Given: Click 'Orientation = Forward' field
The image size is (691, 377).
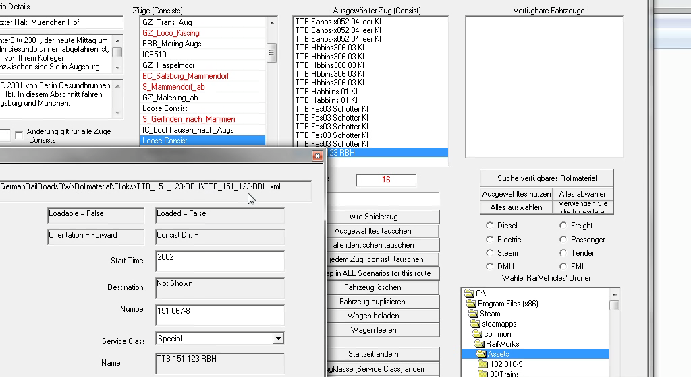Looking at the screenshot, I should pos(96,237).
